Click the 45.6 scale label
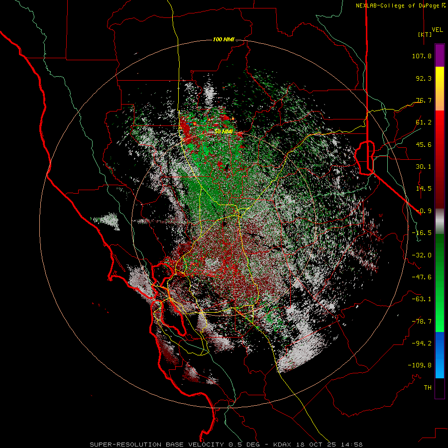Viewport: 448px width, 448px height. pos(424,144)
